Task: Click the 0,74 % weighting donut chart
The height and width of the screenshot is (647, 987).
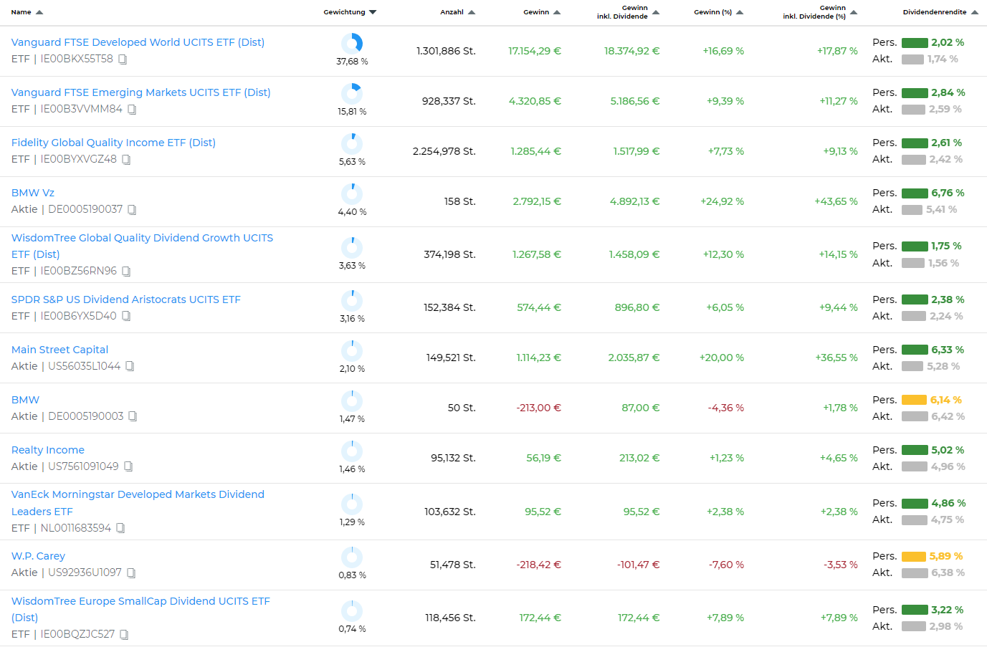Action: 352,610
